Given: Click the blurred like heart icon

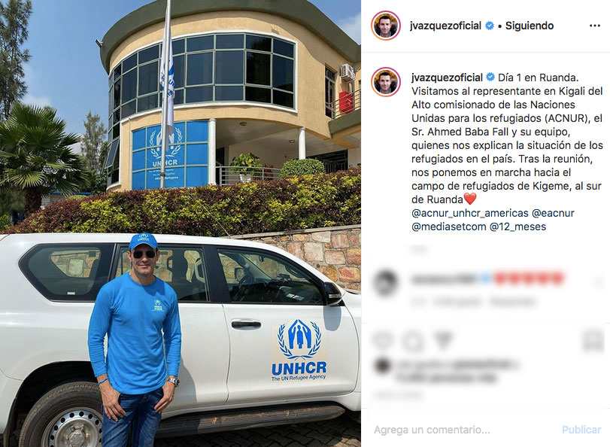Looking at the screenshot, I should click(x=383, y=341).
